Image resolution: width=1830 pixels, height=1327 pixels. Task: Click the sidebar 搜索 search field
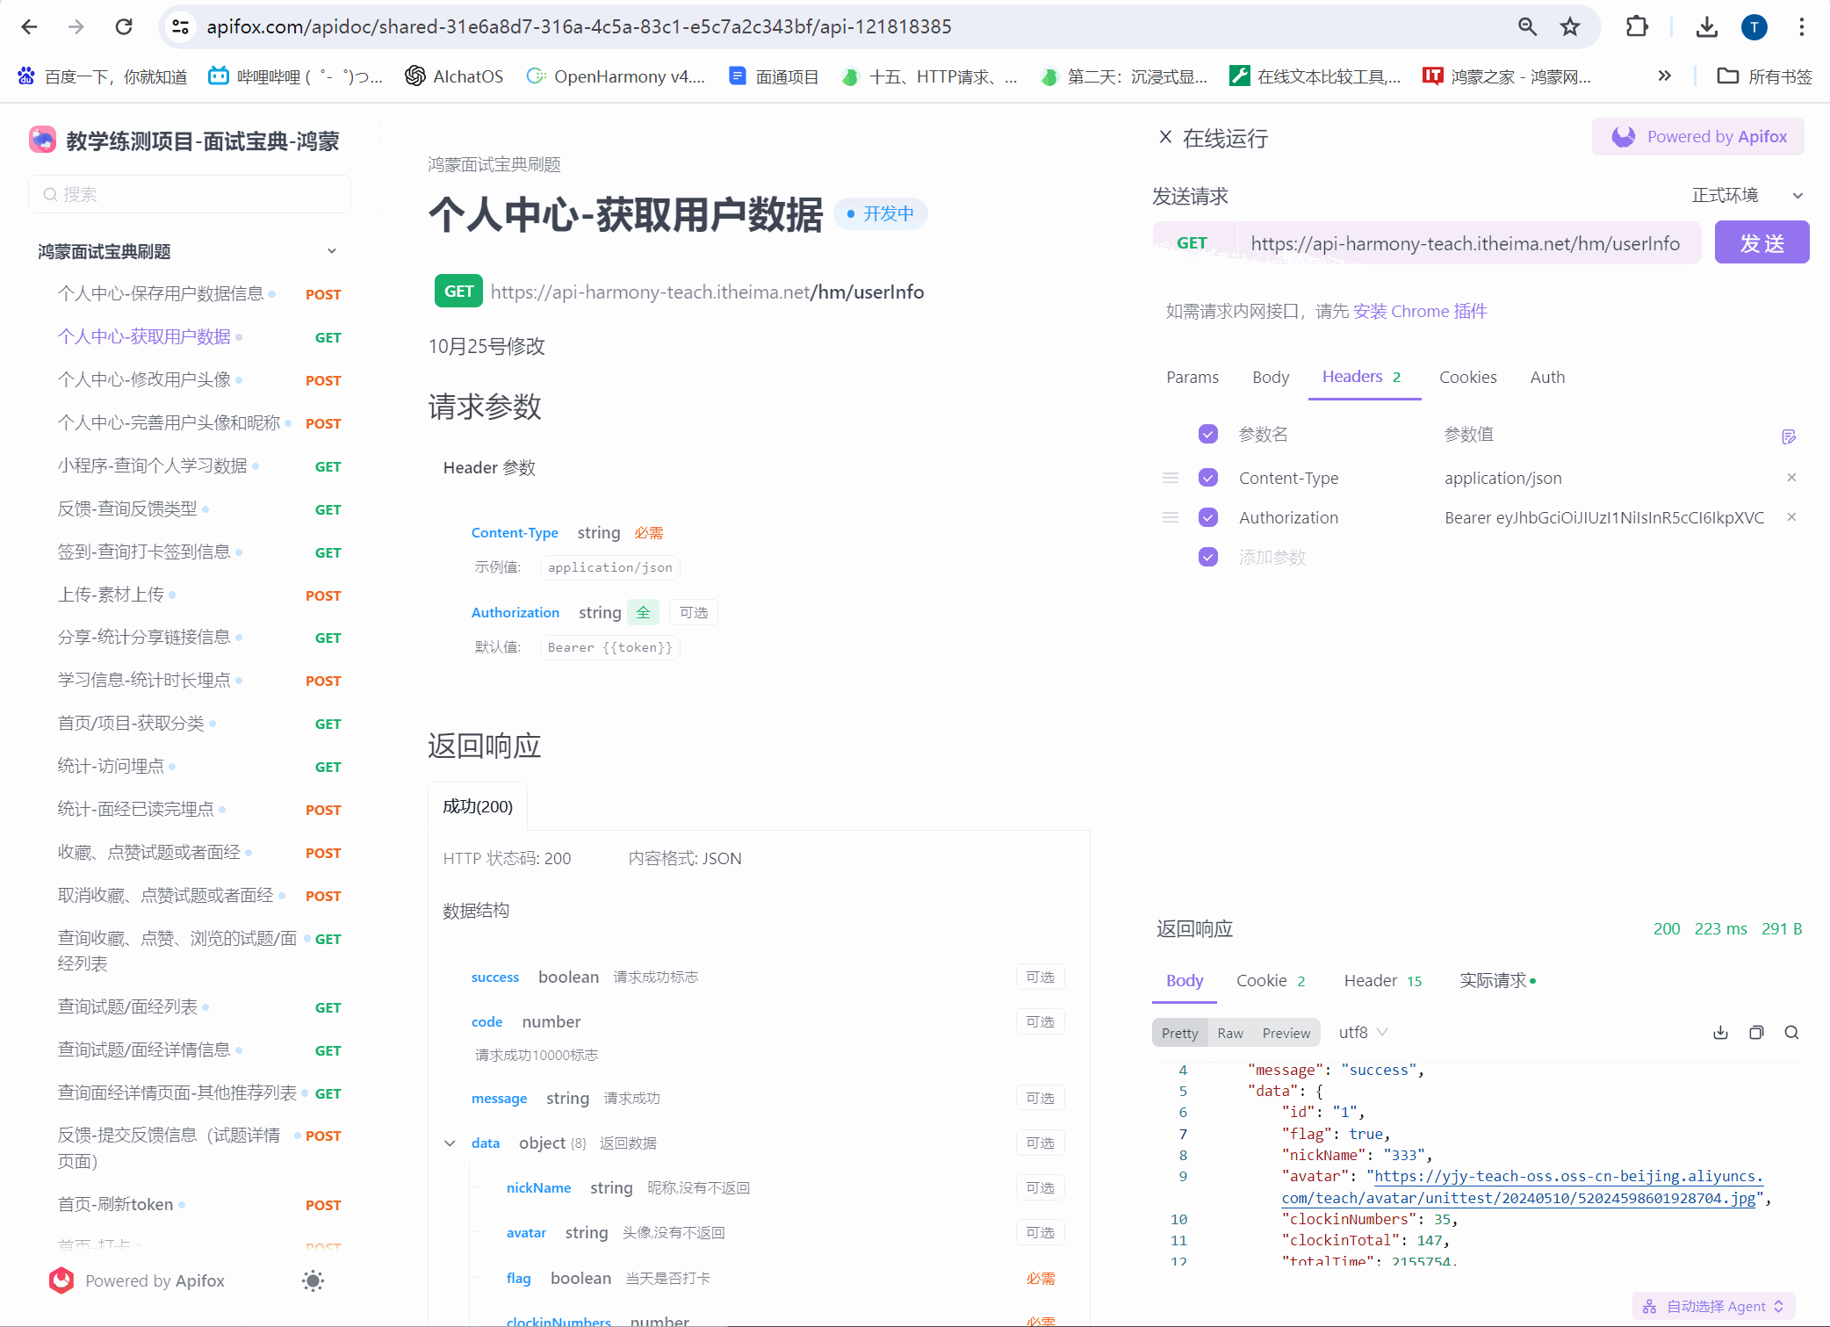[190, 194]
